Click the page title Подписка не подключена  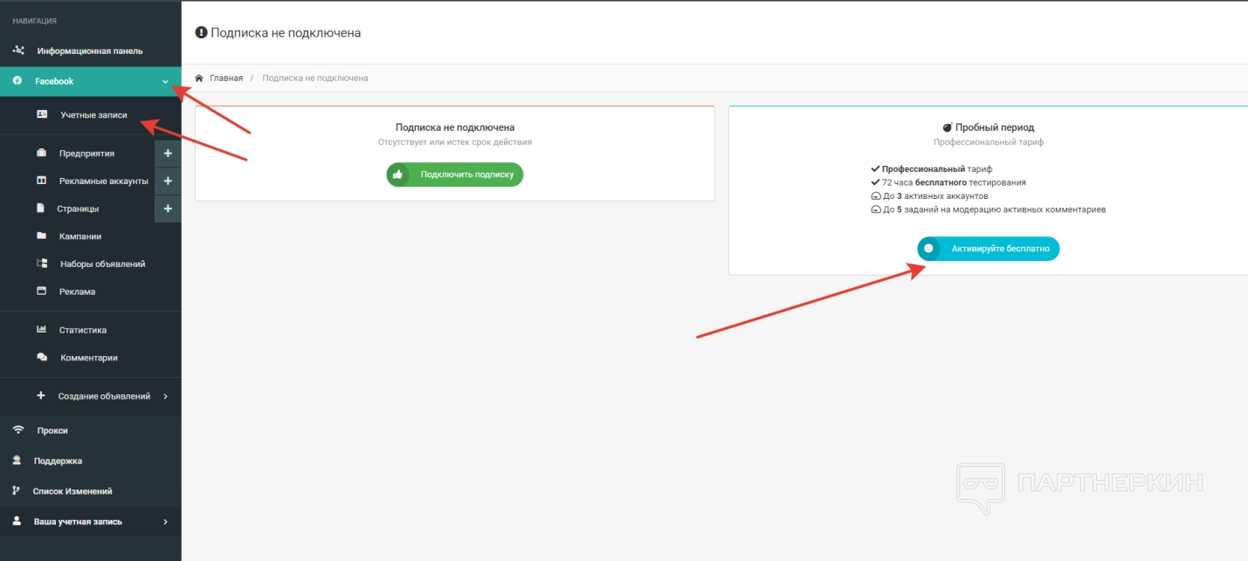[x=286, y=32]
